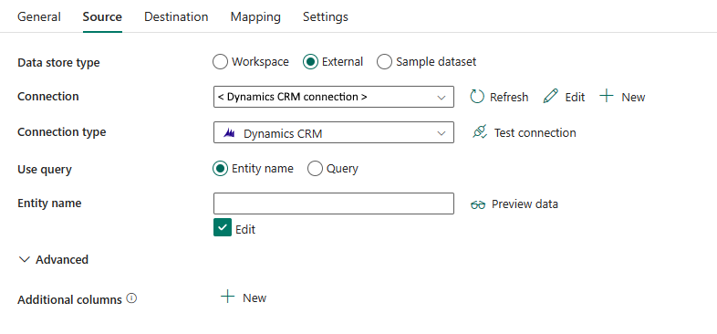Click the Preview data glasses icon

click(478, 204)
